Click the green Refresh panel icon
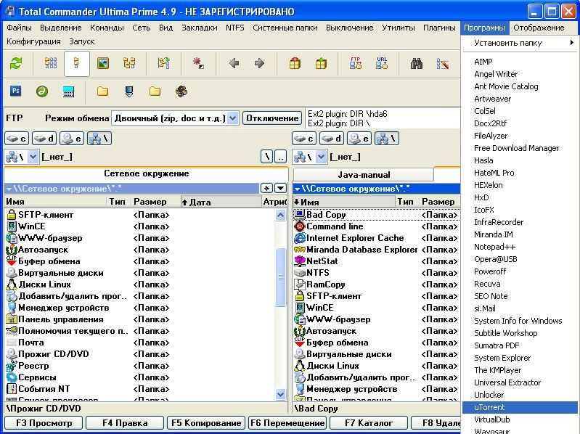 [x=15, y=63]
